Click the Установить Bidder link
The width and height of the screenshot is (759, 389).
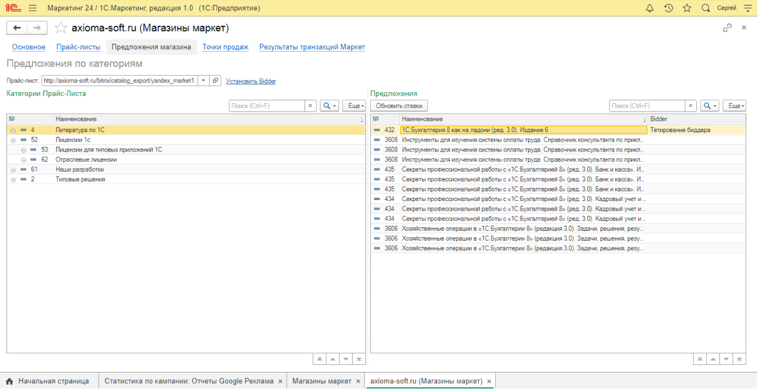tap(251, 81)
